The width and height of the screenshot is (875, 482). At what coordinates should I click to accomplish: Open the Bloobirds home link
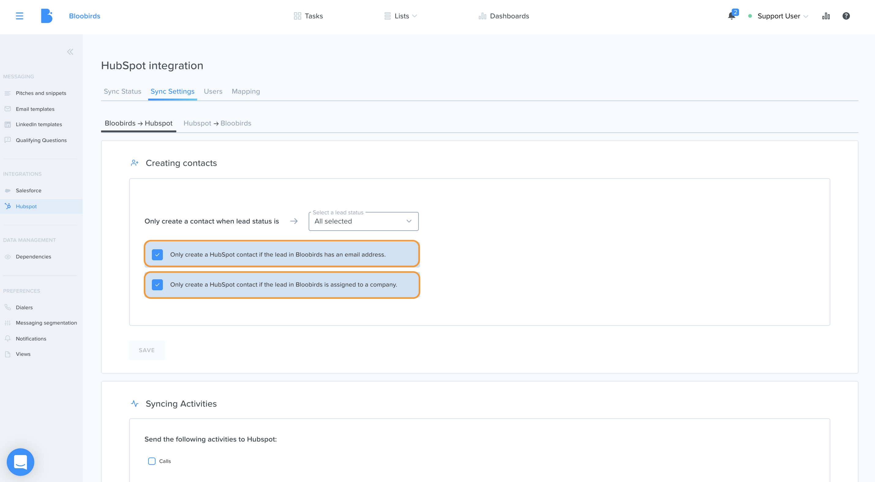pyautogui.click(x=84, y=16)
